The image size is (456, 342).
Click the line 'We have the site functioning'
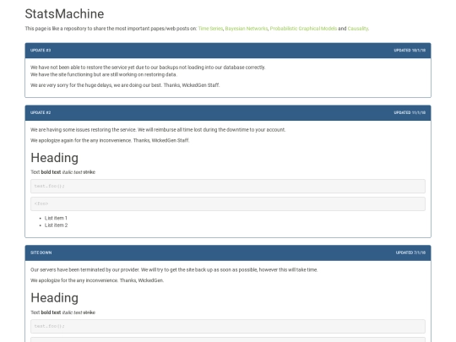coord(104,75)
